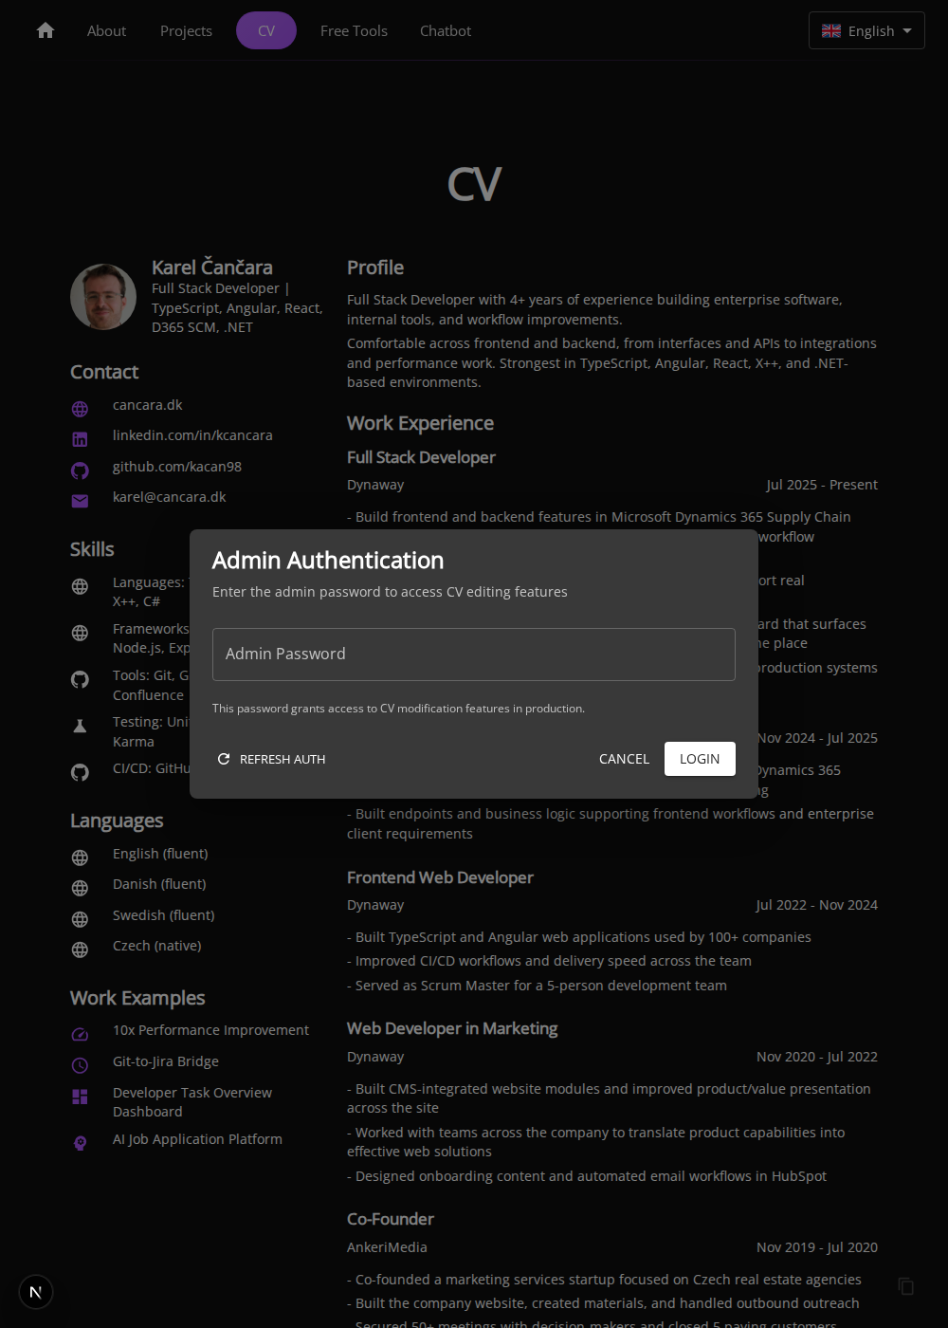Click the dropdown arrow beside the UK flag

905,30
